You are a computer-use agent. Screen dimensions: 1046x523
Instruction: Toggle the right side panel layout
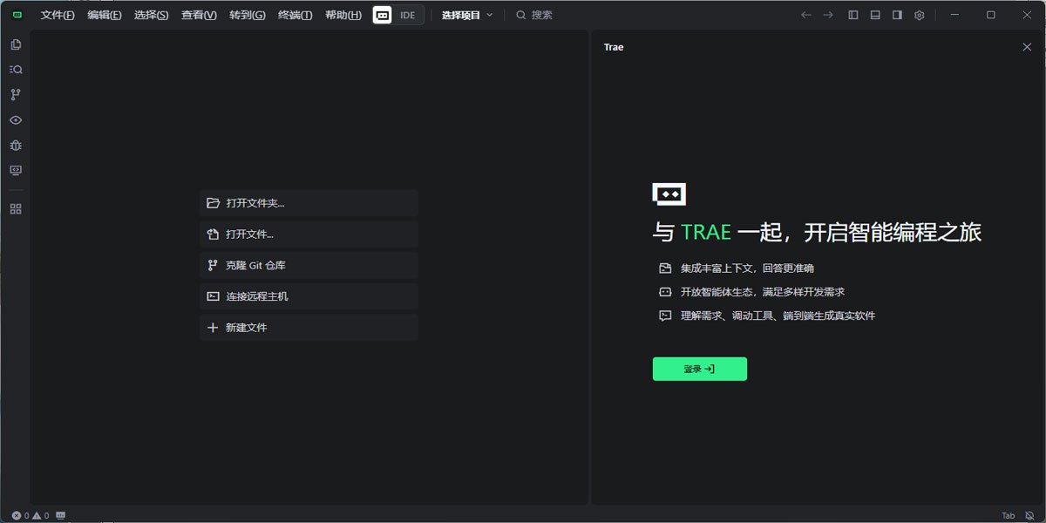897,15
